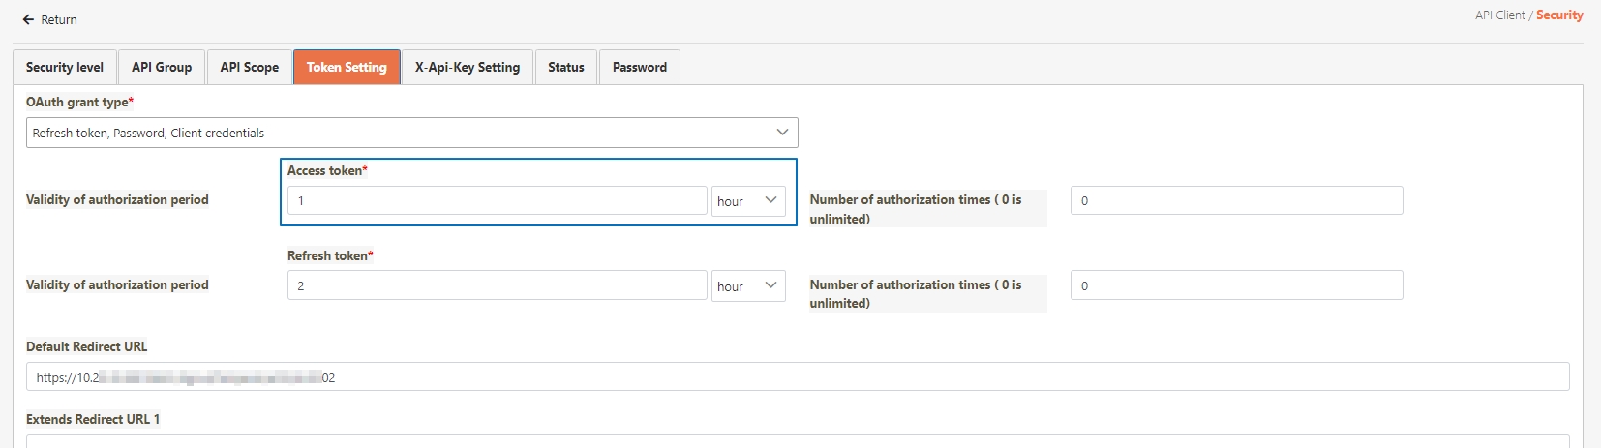Expand the OAuth grant type dropdown
Image resolution: width=1601 pixels, height=448 pixels.
(411, 133)
